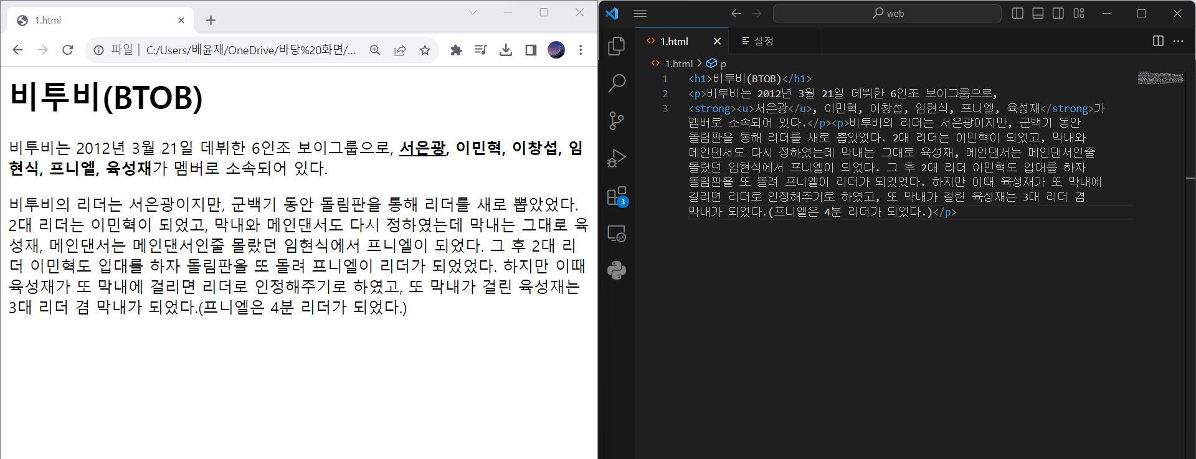The image size is (1196, 459).
Task: Open the Extensions view with badge 3
Action: coord(617,196)
